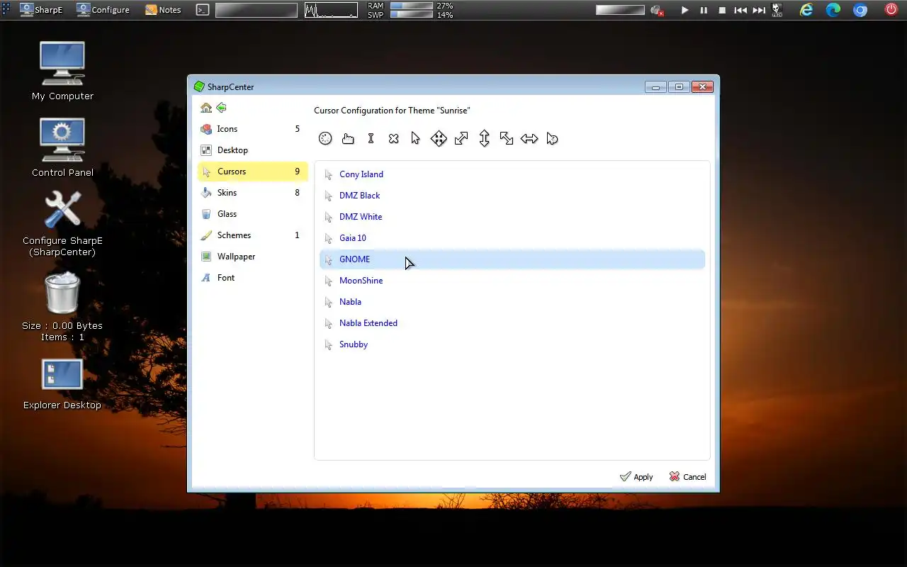Select the Snubby cursor theme

[512, 344]
